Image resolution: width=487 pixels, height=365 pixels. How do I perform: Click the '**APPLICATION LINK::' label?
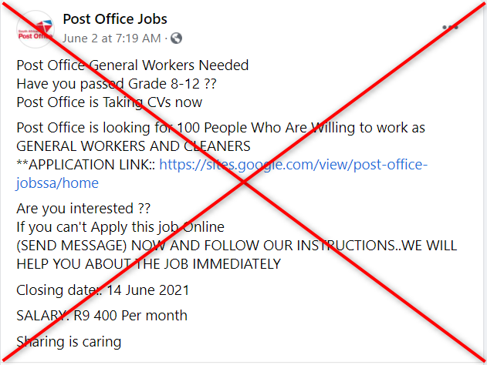point(86,165)
